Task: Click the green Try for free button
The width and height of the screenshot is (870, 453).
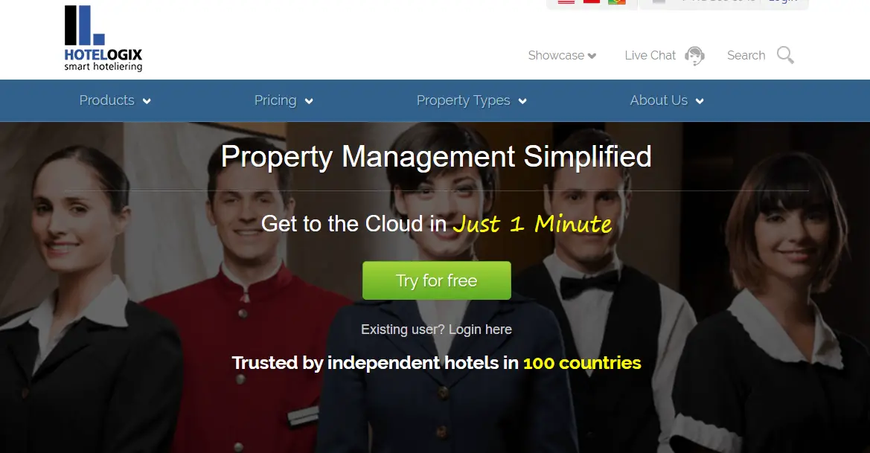Action: tap(437, 280)
